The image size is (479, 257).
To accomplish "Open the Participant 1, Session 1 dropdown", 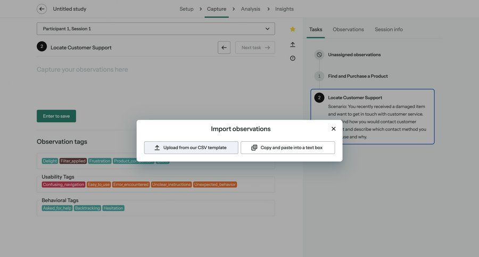I will coord(155,29).
